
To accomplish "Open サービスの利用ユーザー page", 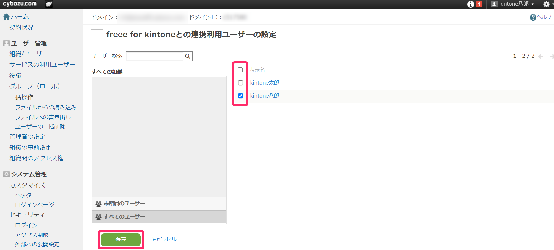I will click(x=42, y=64).
